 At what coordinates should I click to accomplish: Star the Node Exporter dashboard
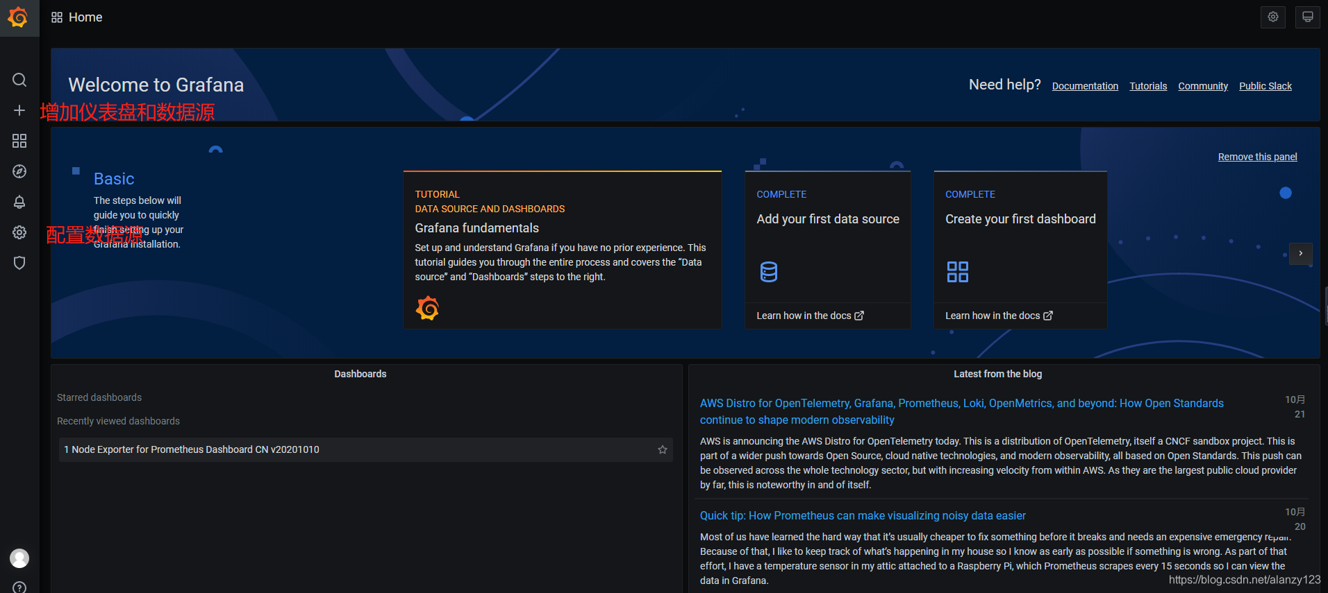(663, 449)
